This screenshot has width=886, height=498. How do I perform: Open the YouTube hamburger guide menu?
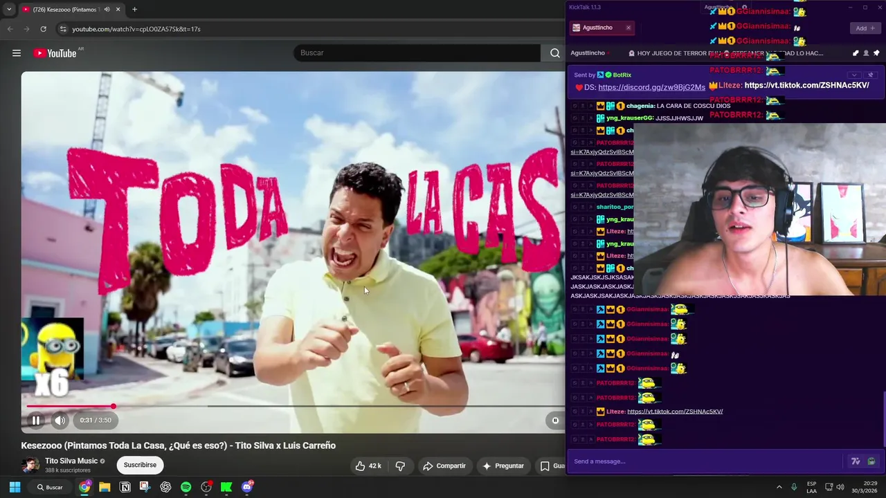click(17, 53)
